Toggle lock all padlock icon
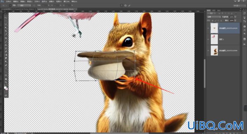 coord(221,21)
